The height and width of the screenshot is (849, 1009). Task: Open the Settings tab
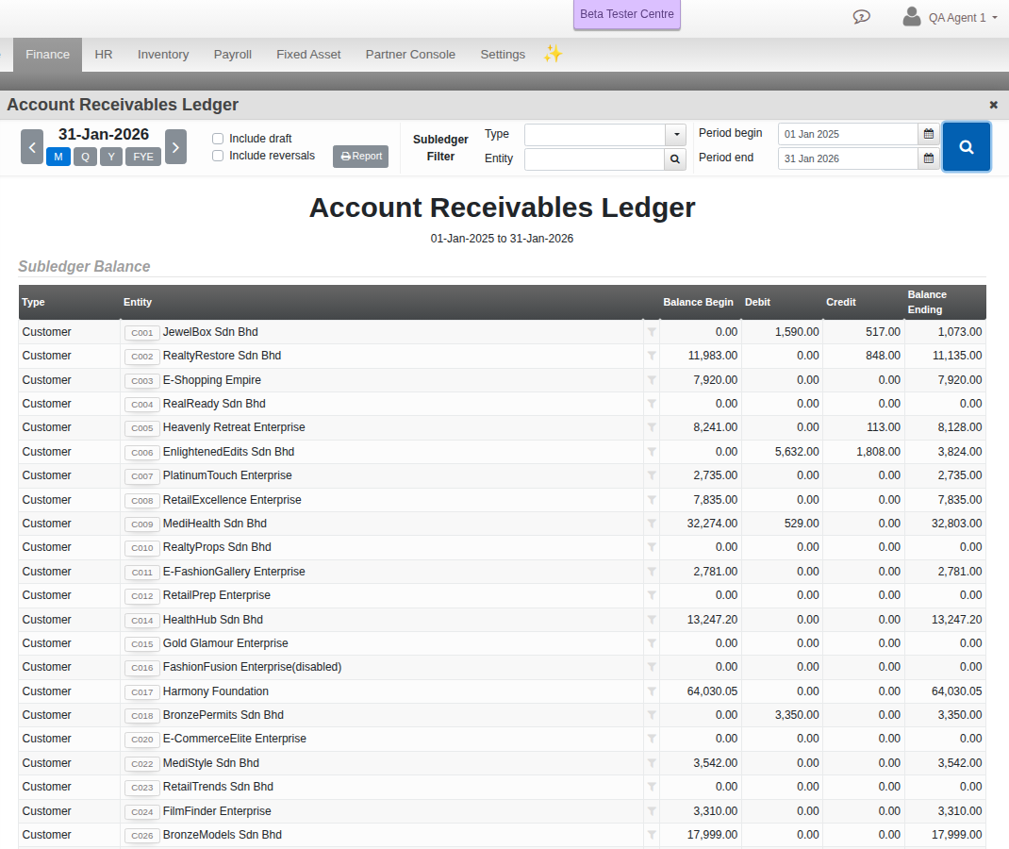tap(503, 55)
